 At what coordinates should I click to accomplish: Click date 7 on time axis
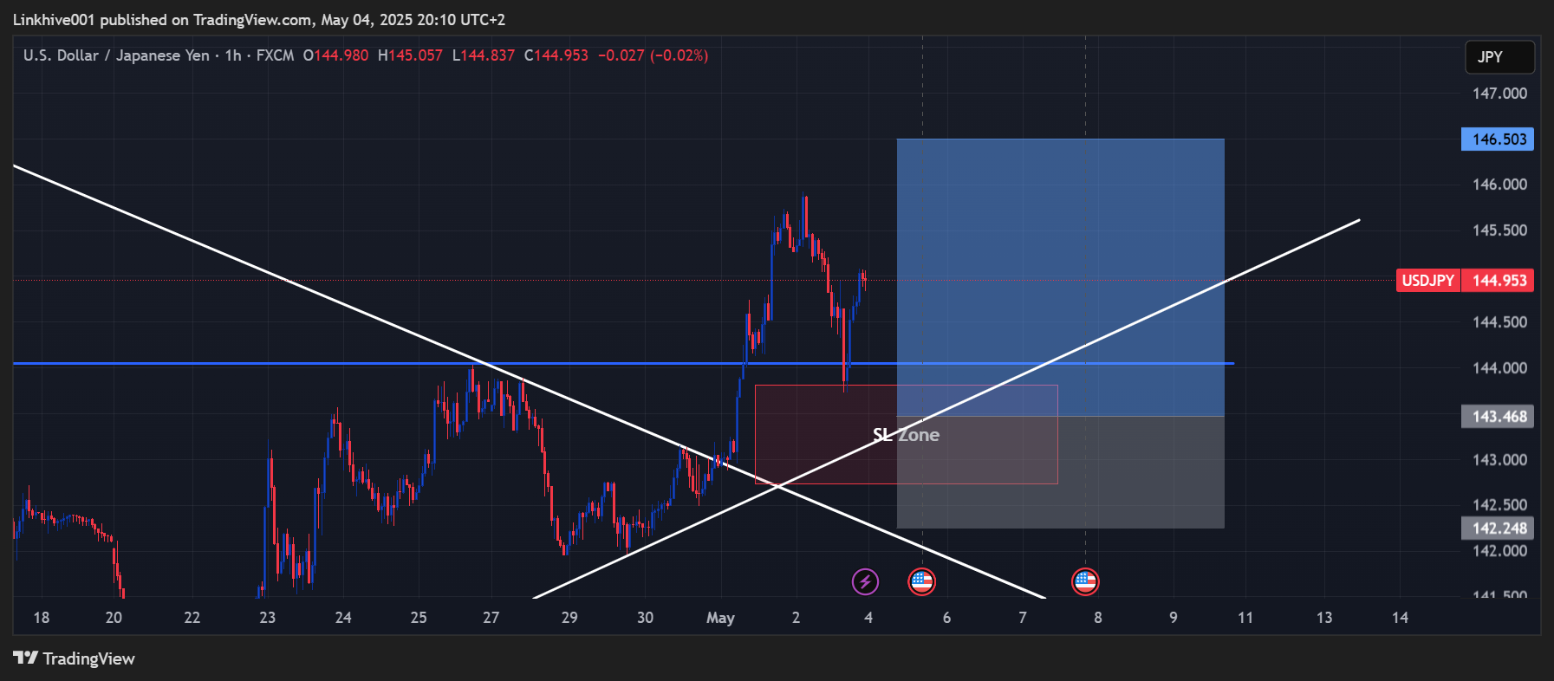(x=1022, y=618)
